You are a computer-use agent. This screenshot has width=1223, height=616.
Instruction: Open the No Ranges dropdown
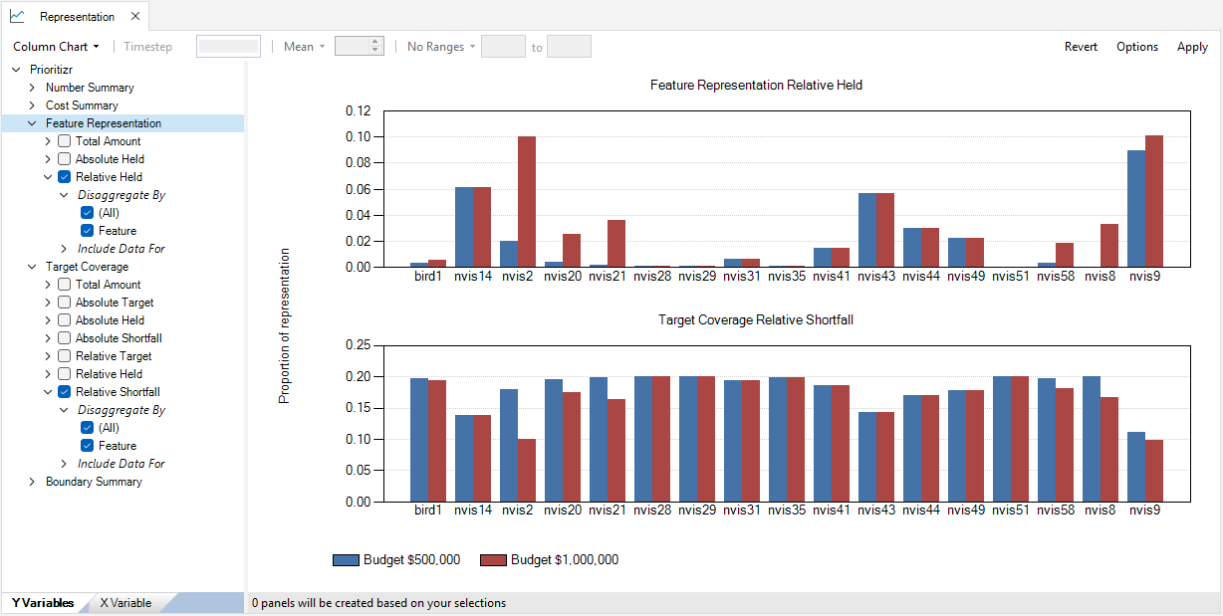pos(441,47)
